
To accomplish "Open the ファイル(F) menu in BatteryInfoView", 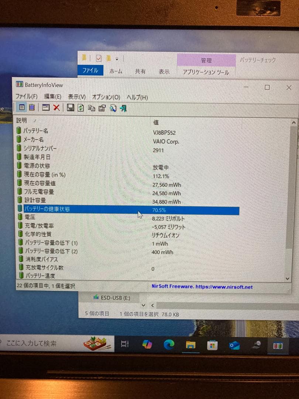I will click(27, 96).
